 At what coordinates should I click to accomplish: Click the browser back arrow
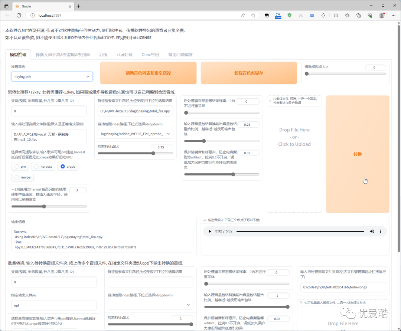[x=7, y=15]
